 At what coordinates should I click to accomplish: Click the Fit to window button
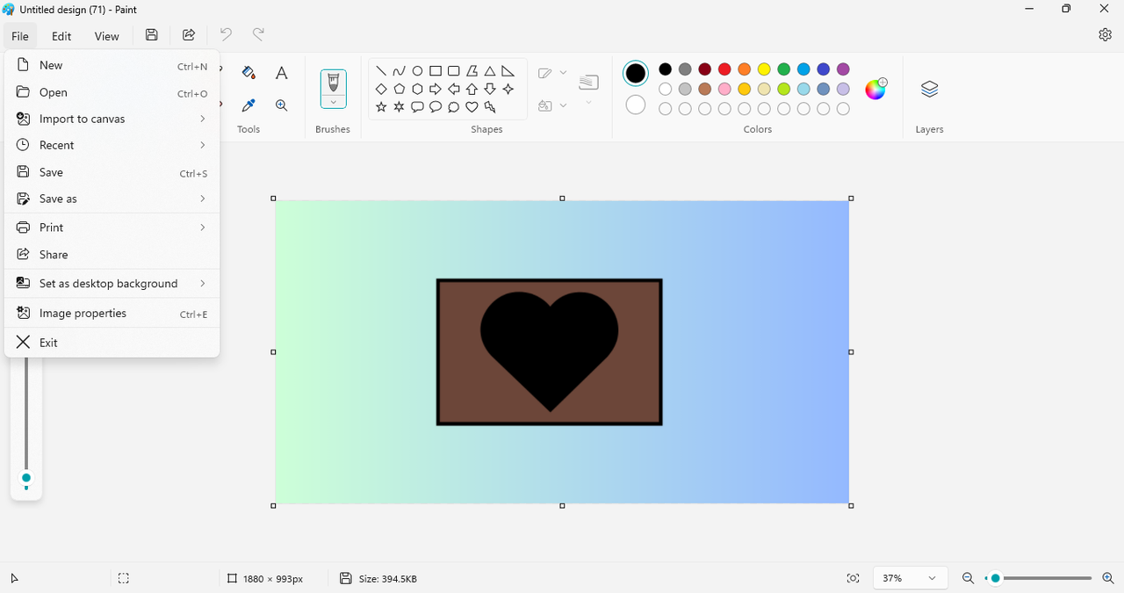853,578
